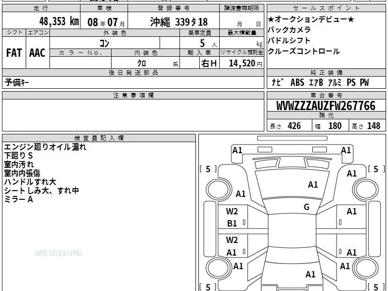Select the リサイクル預託金 header
Image resolution: width=388 pixels, height=291 pixels.
click(242, 53)
